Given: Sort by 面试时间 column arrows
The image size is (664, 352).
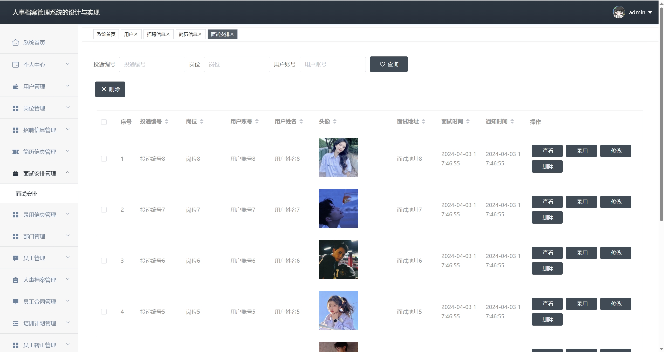Looking at the screenshot, I should point(468,121).
